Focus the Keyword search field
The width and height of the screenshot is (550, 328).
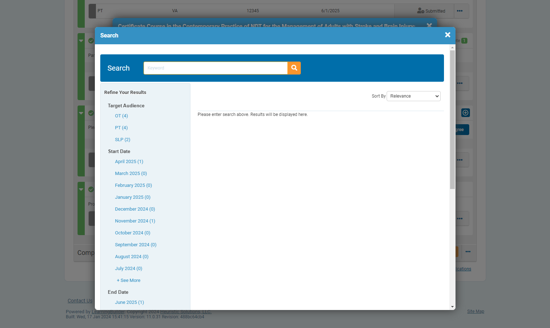point(216,68)
